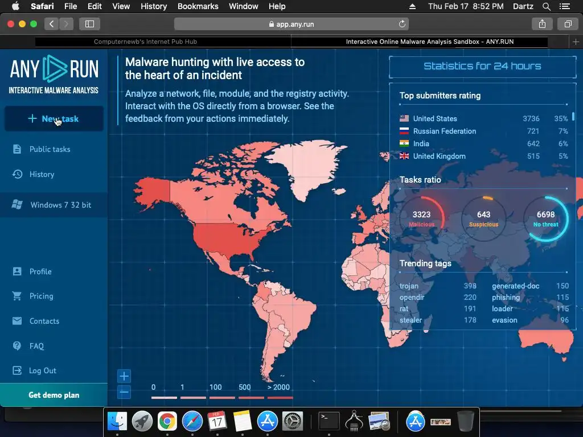Click the Contacts envelope icon
The image size is (583, 437).
[17, 321]
